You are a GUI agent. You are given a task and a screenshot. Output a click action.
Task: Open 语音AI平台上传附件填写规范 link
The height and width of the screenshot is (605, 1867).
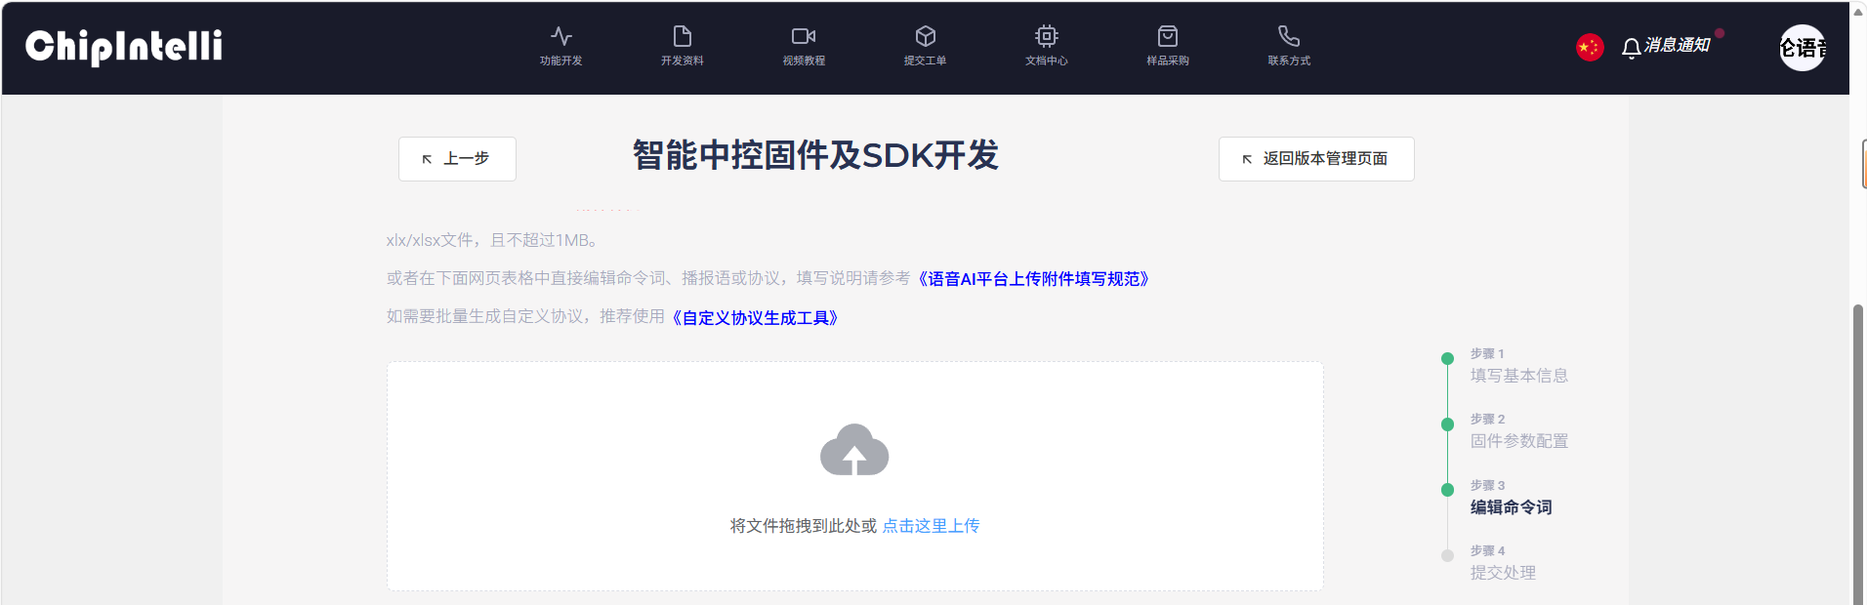tap(1034, 279)
